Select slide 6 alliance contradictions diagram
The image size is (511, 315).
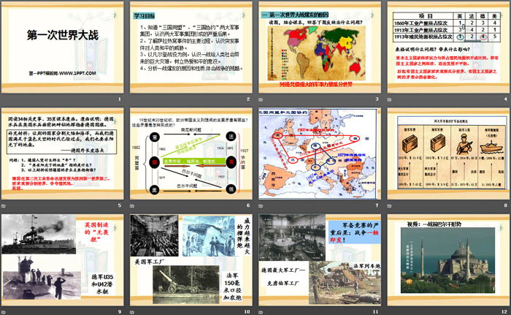(x=191, y=153)
